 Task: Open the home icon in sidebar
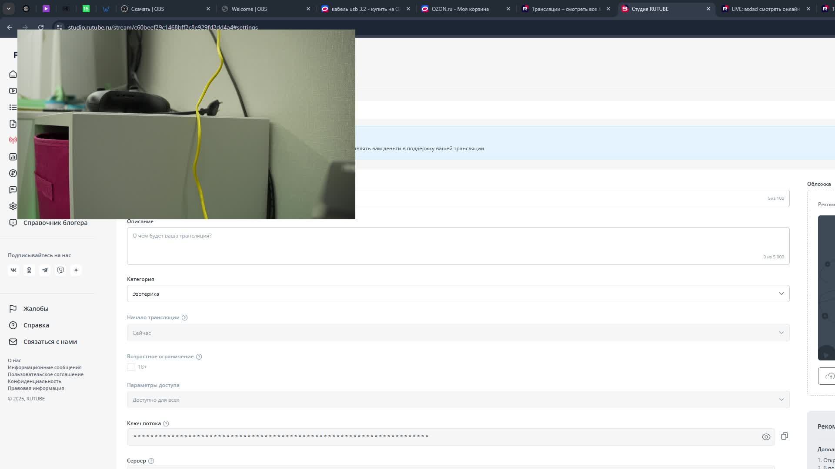[x=13, y=74]
